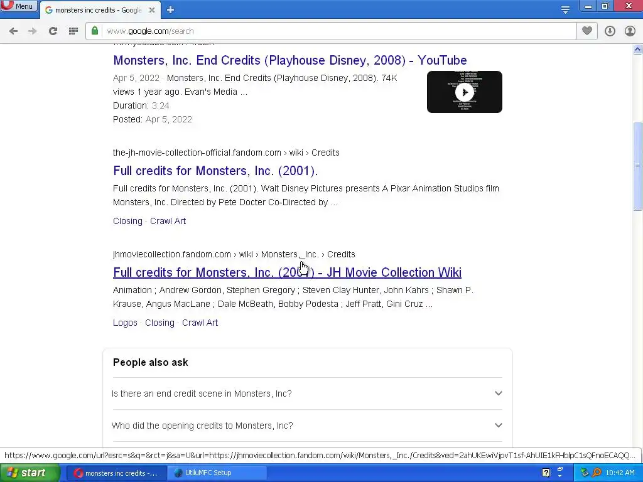Click the tray icon left of the magnifier
Image resolution: width=643 pixels, height=482 pixels.
coord(585,473)
